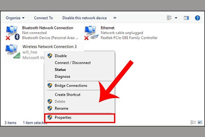205x137 pixels.
Task: Switch to large icons view in status bar
Action: pyautogui.click(x=200, y=122)
